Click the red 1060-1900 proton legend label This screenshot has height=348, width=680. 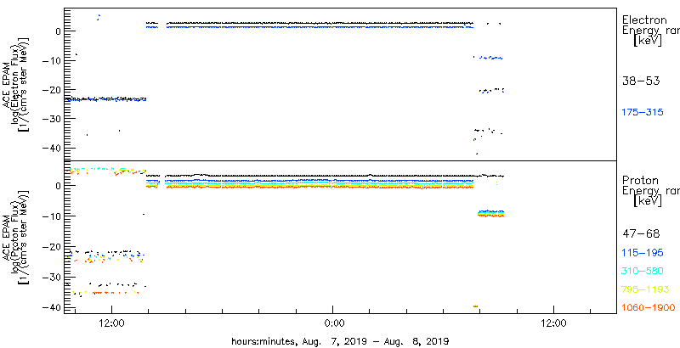pyautogui.click(x=649, y=308)
